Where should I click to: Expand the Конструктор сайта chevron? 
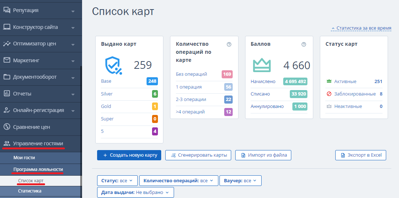click(73, 28)
